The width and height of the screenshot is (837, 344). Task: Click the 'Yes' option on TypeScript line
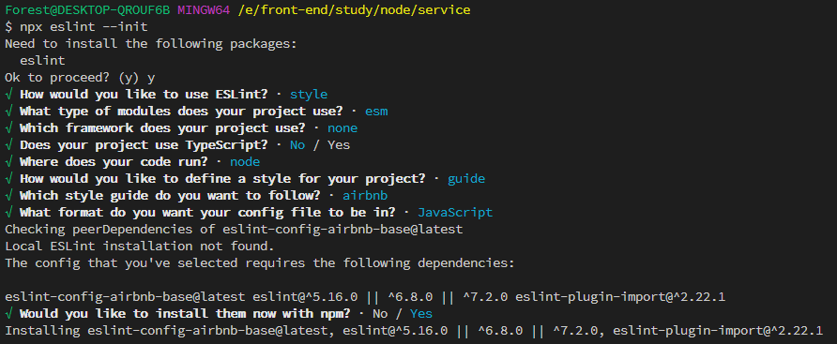coord(339,145)
